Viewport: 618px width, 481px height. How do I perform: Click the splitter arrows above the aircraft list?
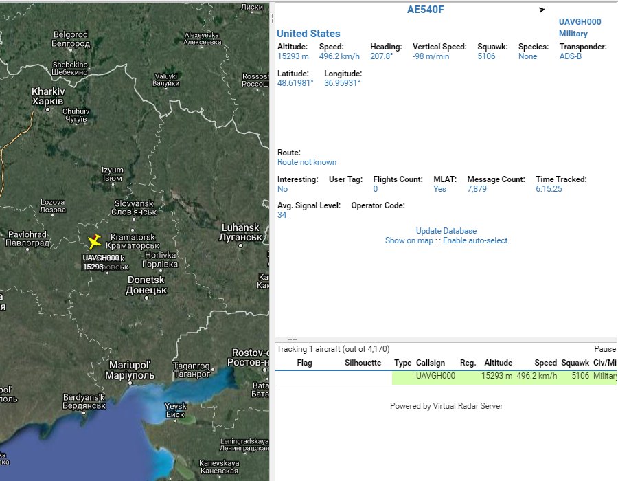pyautogui.click(x=292, y=339)
